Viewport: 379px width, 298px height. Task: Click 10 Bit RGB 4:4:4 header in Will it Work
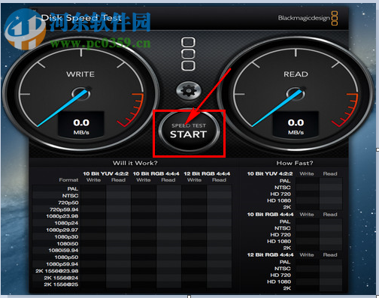click(x=156, y=173)
